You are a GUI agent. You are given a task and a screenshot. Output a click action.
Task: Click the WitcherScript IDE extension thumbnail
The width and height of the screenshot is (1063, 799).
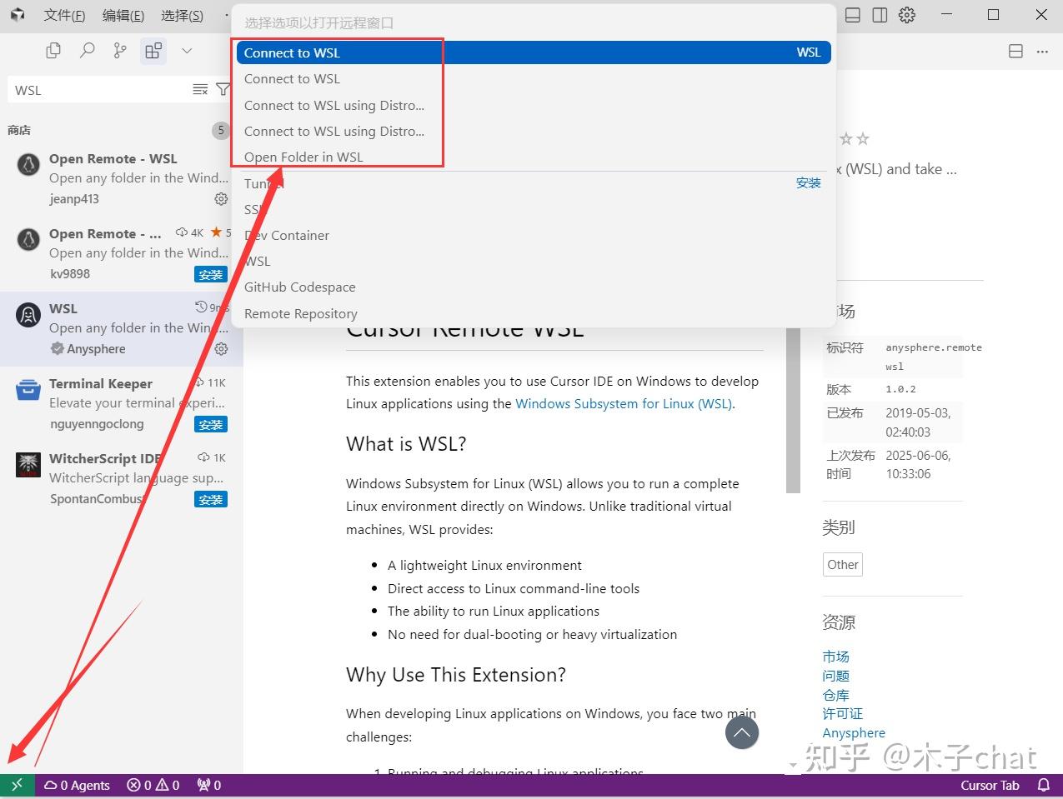pyautogui.click(x=28, y=464)
